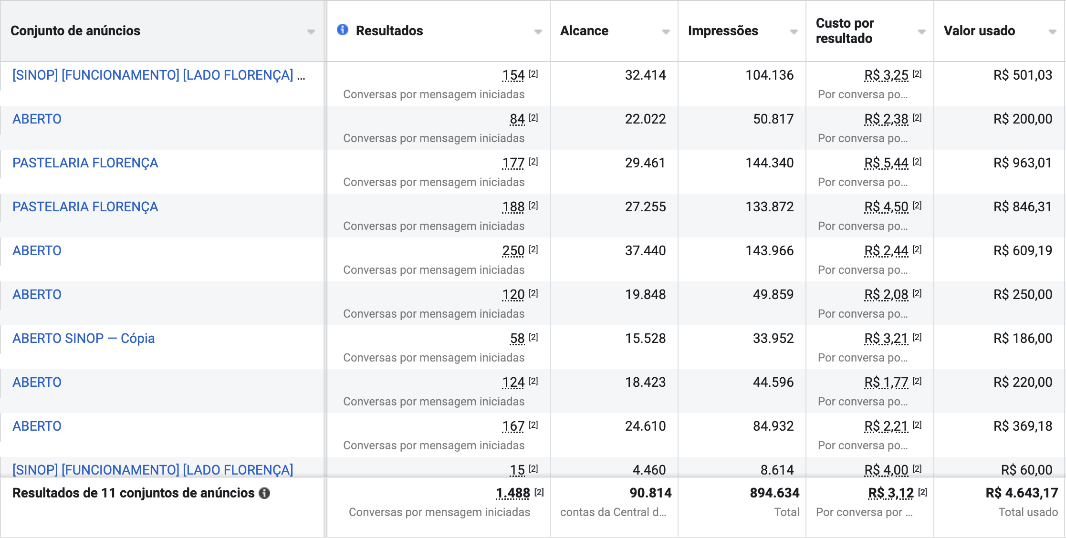1066x538 pixels.
Task: Click total amount spent R$ 4.643,17
Action: tap(1022, 493)
